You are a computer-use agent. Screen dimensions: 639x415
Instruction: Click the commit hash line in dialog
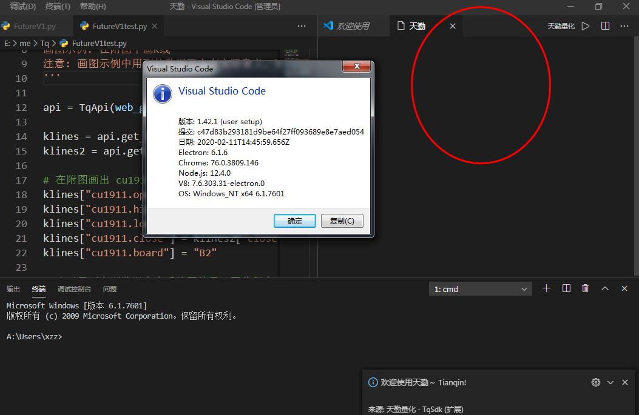[271, 131]
